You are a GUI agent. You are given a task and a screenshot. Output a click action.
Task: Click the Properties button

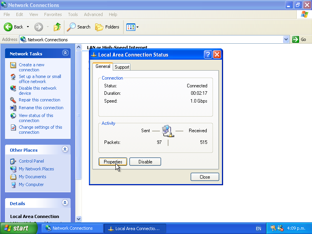[113, 162]
